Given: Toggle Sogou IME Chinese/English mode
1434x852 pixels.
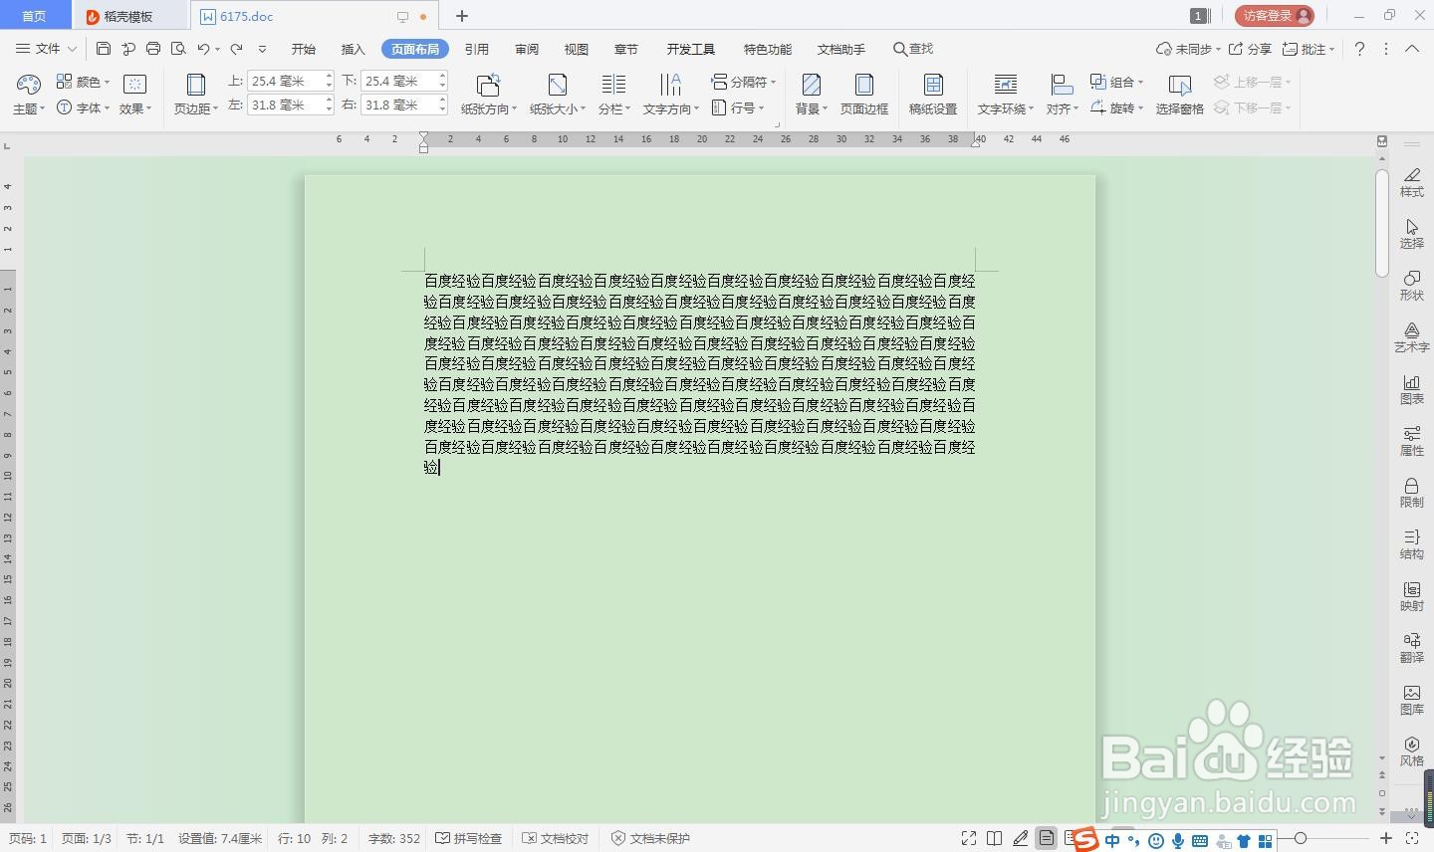Looking at the screenshot, I should 1112,841.
